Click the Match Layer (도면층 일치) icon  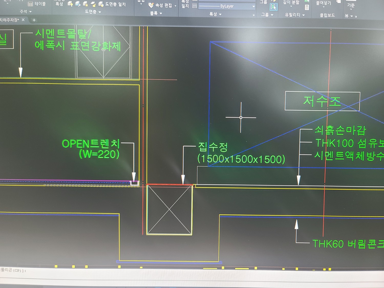pos(101,4)
